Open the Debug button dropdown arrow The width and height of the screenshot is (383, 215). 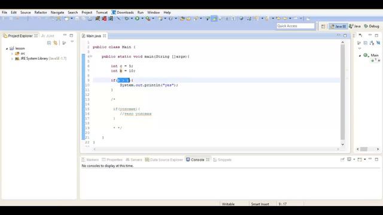[132, 19]
